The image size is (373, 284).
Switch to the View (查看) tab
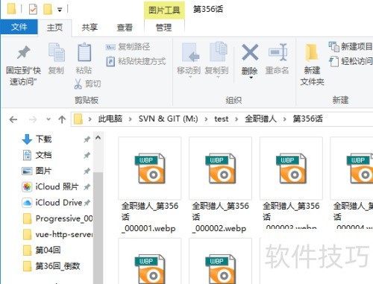point(125,28)
